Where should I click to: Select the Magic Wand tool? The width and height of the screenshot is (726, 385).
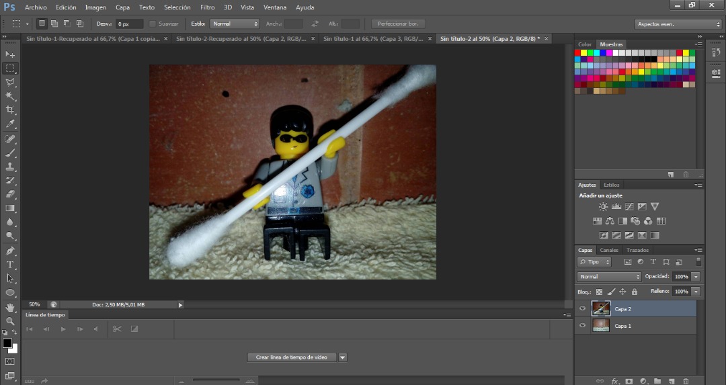[x=10, y=96]
